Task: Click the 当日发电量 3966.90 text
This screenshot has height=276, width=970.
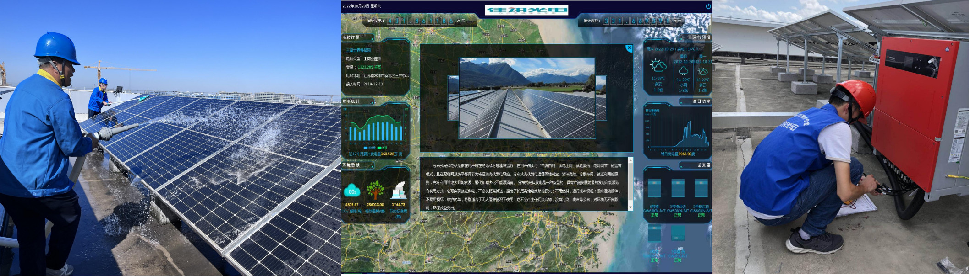Action: pos(678,154)
